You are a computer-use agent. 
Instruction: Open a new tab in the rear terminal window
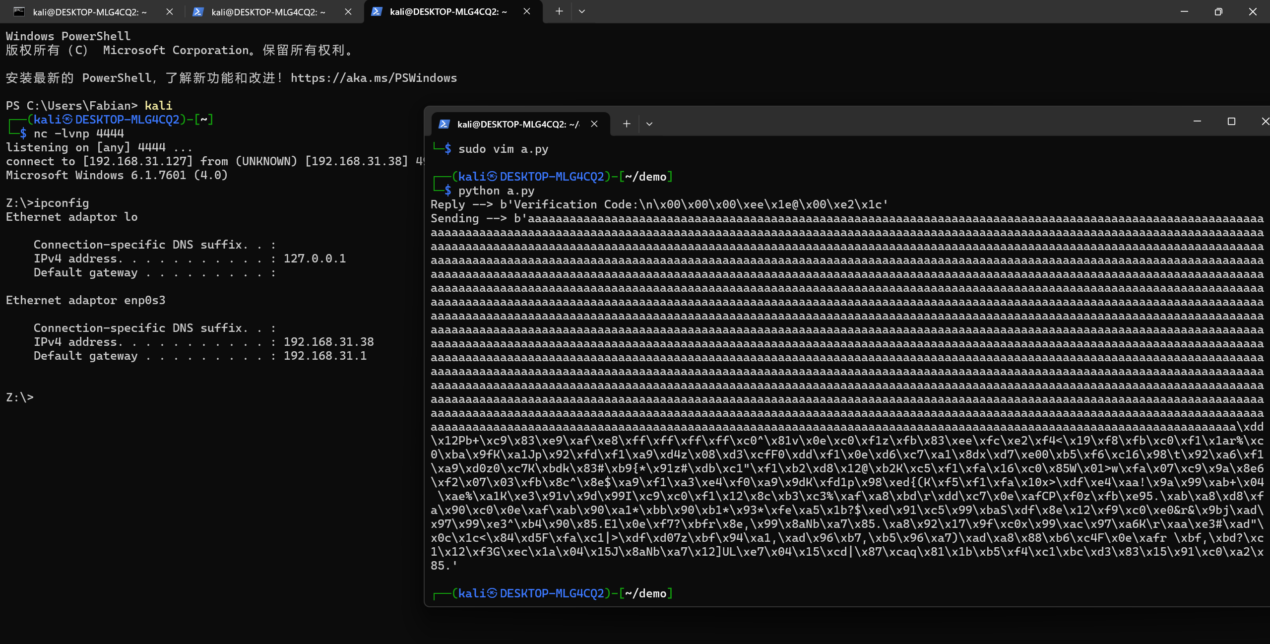click(x=559, y=11)
